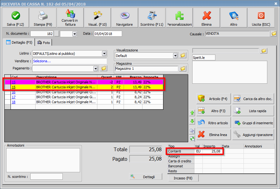Viewport: 280px width, 189px height.
Task: Open the folder icon next to Pagamento
Action: [x=104, y=68]
